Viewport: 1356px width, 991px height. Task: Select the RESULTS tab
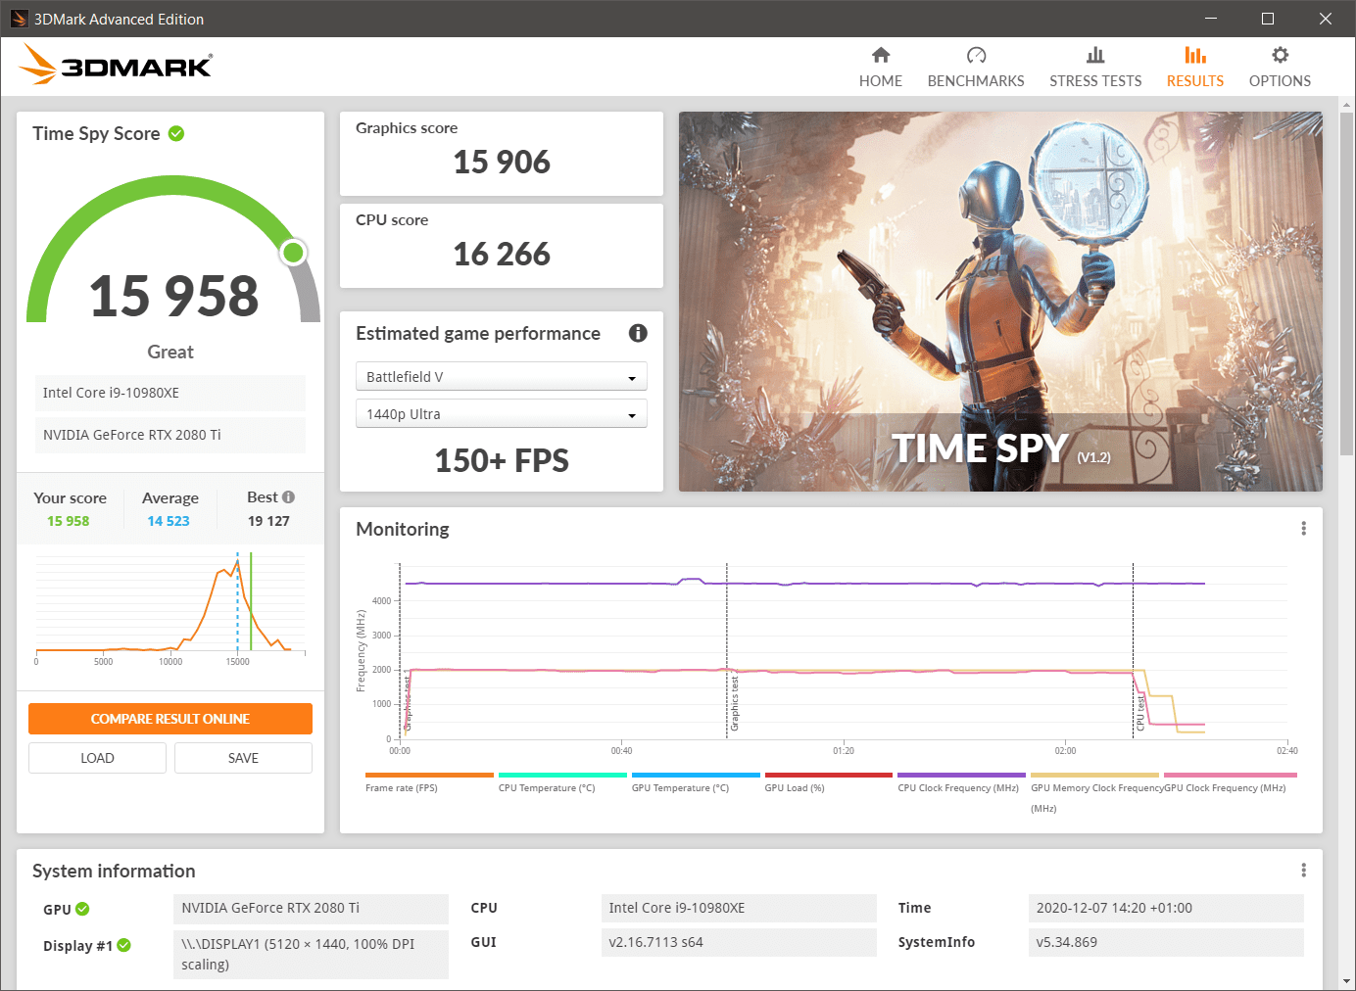point(1194,68)
